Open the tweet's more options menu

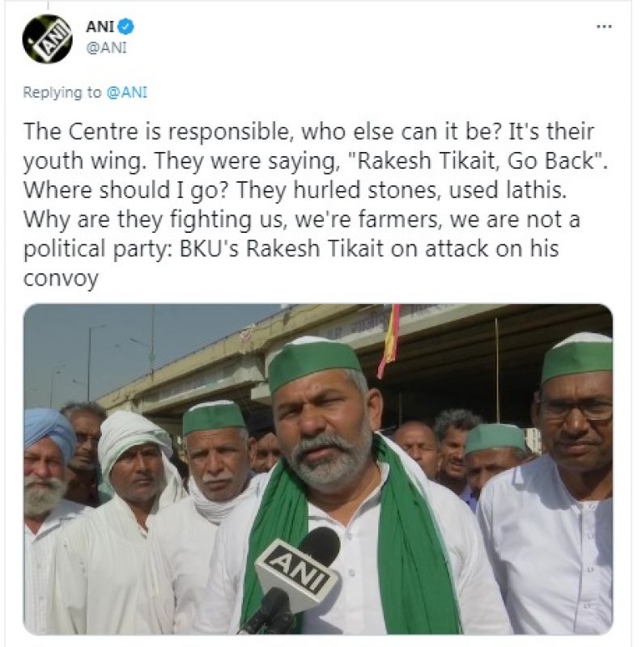tap(603, 26)
